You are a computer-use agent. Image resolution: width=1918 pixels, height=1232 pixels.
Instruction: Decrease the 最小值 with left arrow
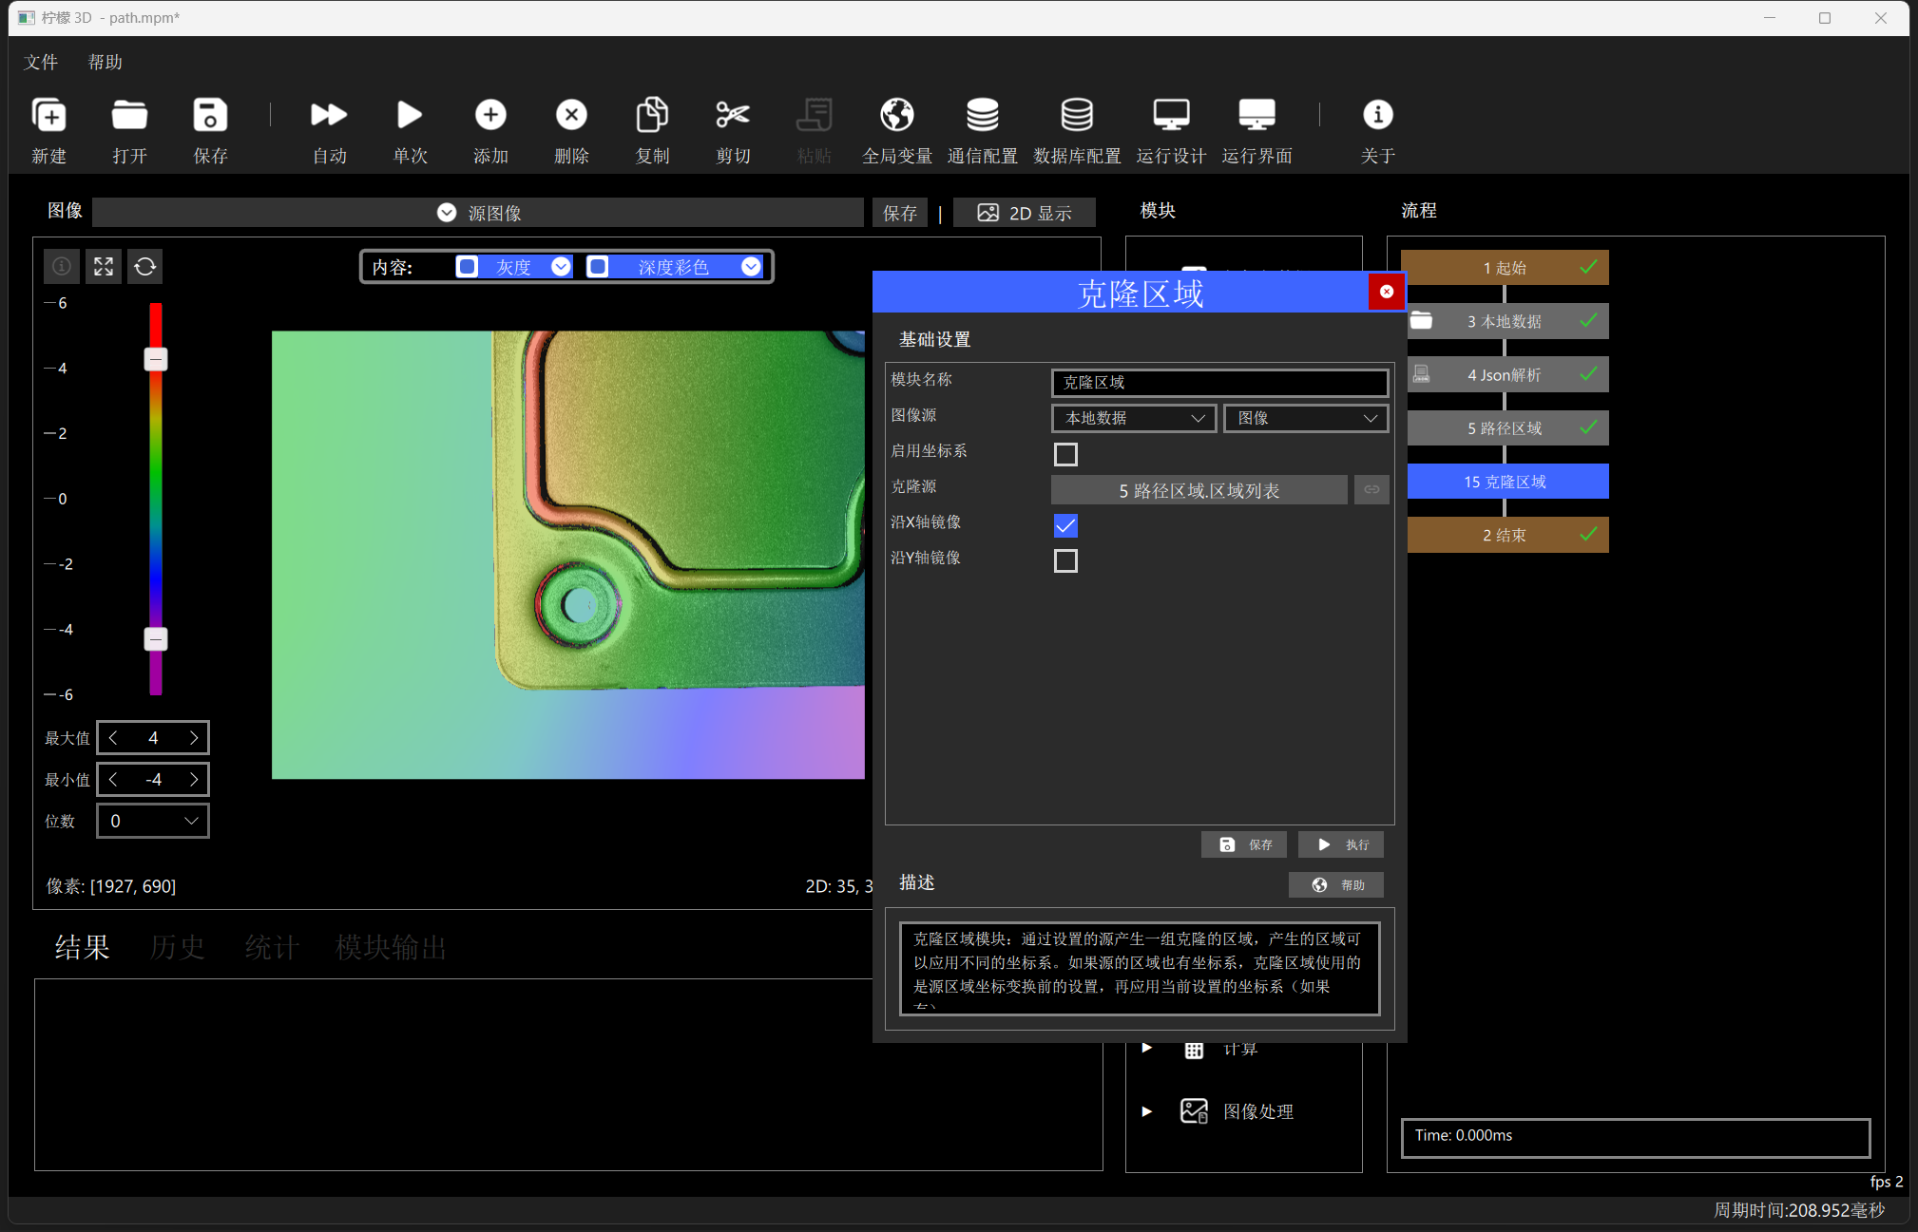pos(113,780)
